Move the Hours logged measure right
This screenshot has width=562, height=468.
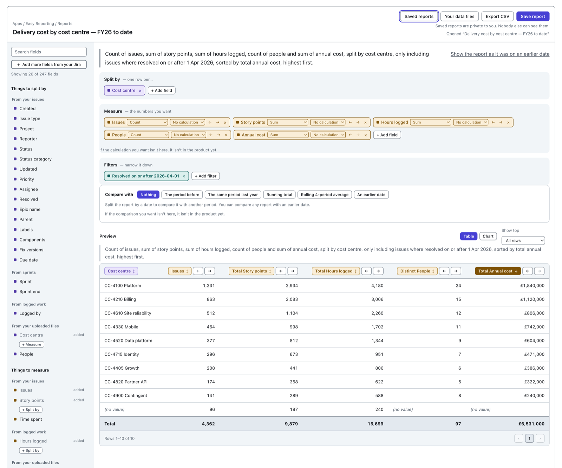point(501,123)
